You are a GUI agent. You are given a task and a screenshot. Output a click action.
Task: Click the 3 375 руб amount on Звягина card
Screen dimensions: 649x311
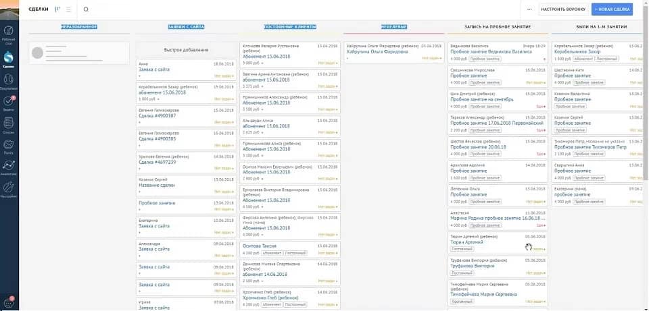pyautogui.click(x=250, y=86)
